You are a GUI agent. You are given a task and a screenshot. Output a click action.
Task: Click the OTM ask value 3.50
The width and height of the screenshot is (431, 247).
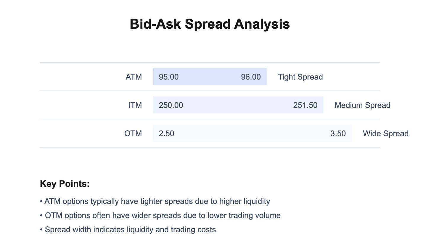point(338,134)
